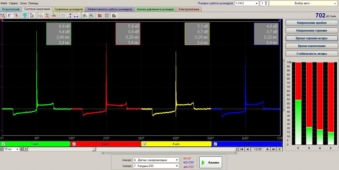Screen dimensions: 339x170
Task: Uncheck the 1 цил. checkbox
Action: pyautogui.click(x=3, y=144)
